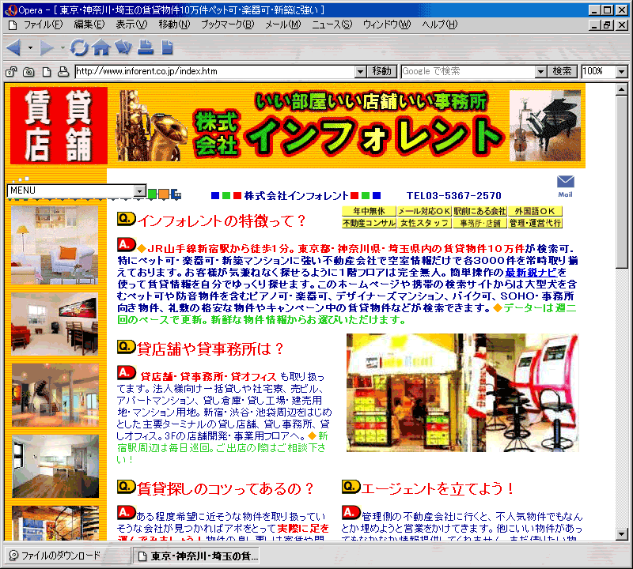Click the エージェントを立てよう！ heading

tap(438, 488)
